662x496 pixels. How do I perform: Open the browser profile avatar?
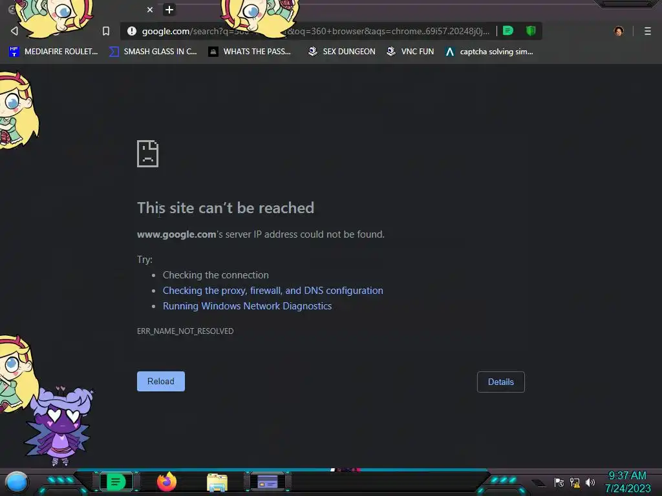(619, 31)
